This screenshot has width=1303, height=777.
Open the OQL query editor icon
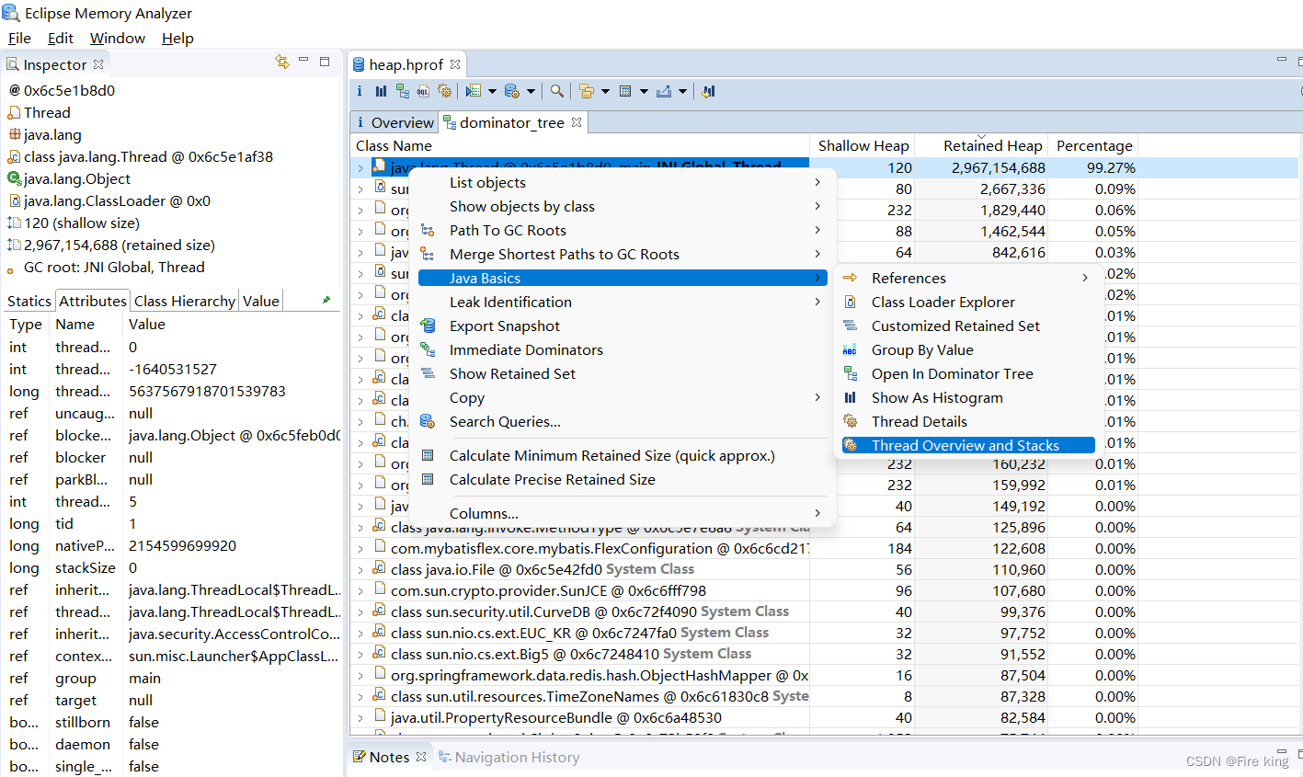coord(423,91)
